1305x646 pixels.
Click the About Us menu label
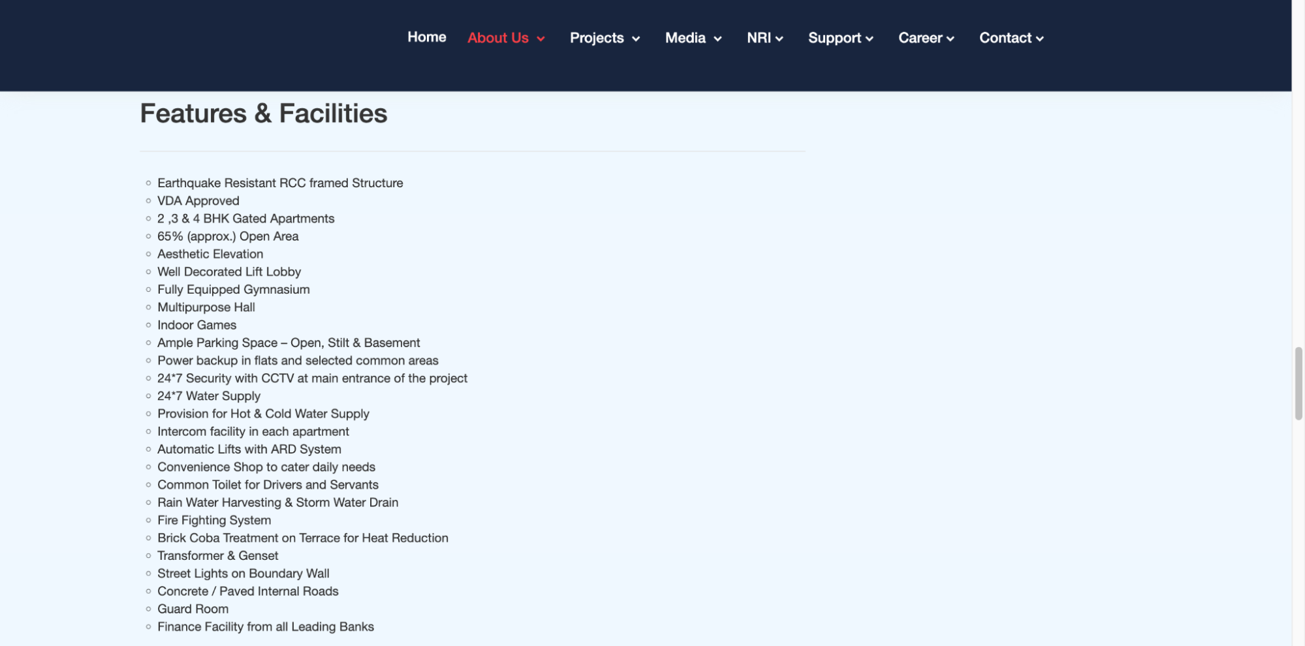click(x=497, y=38)
